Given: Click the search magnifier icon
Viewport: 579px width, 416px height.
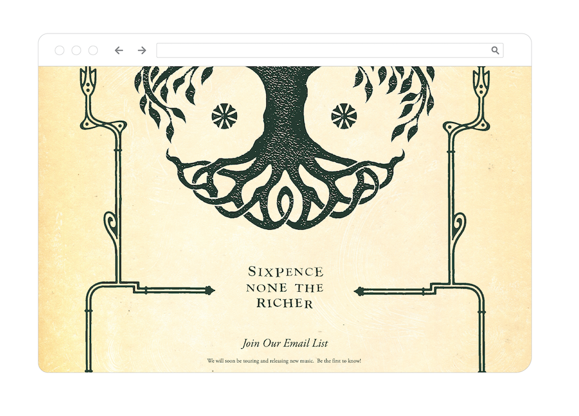Looking at the screenshot, I should point(495,50).
